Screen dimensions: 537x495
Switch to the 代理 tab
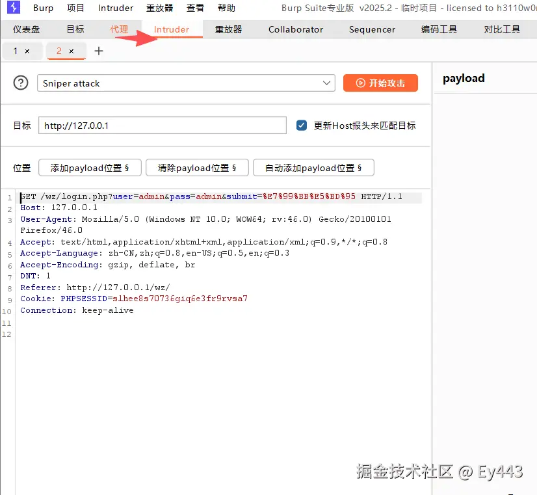[119, 29]
